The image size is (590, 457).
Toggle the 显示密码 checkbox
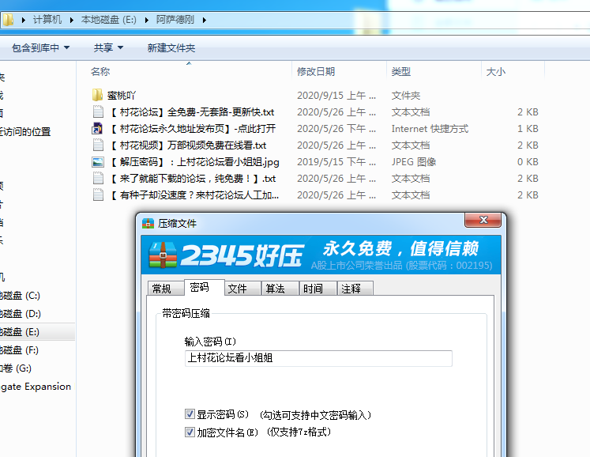click(x=190, y=414)
